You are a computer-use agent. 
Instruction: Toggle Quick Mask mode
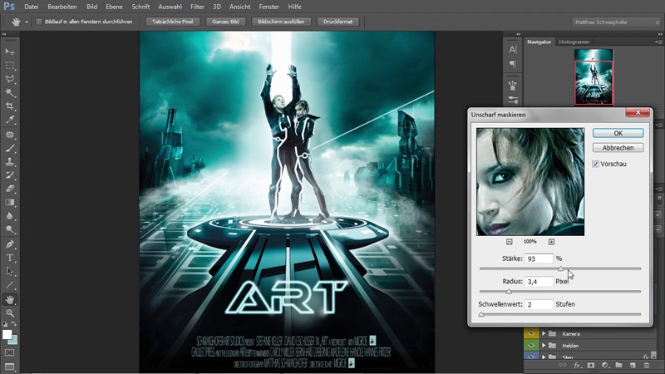[9, 352]
